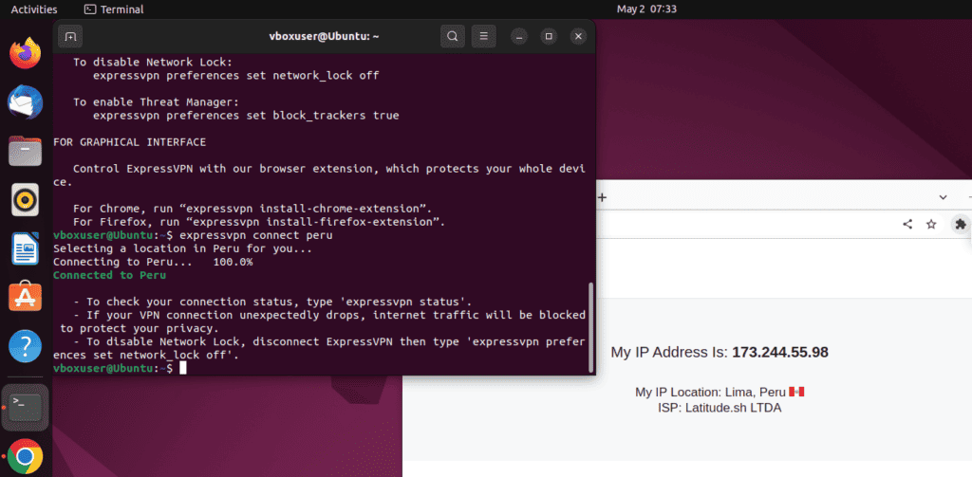The width and height of the screenshot is (972, 477).
Task: Launch LibreOffice Writer from the dock
Action: (25, 248)
